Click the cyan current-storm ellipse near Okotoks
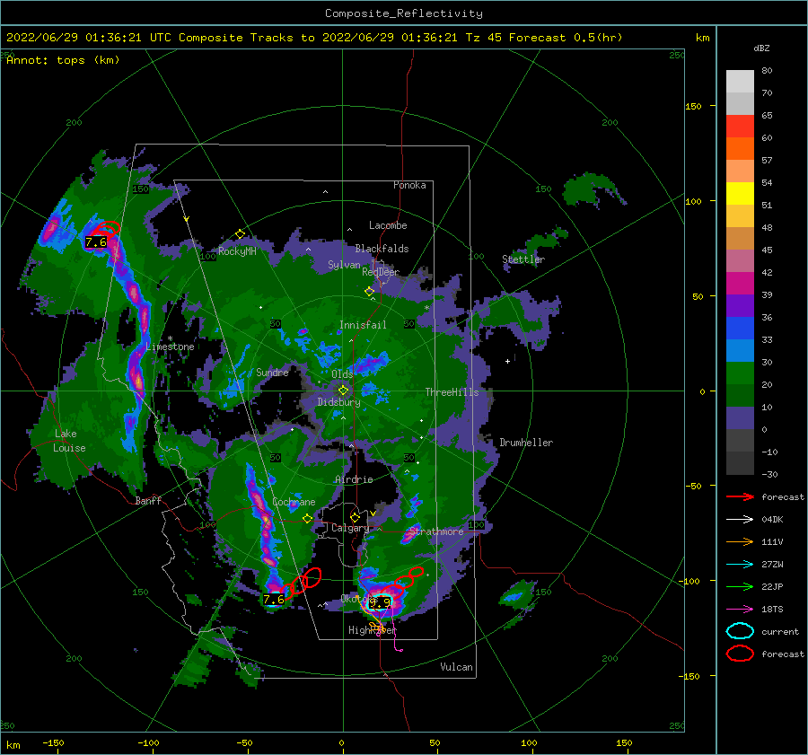The width and height of the screenshot is (808, 755). 380,602
